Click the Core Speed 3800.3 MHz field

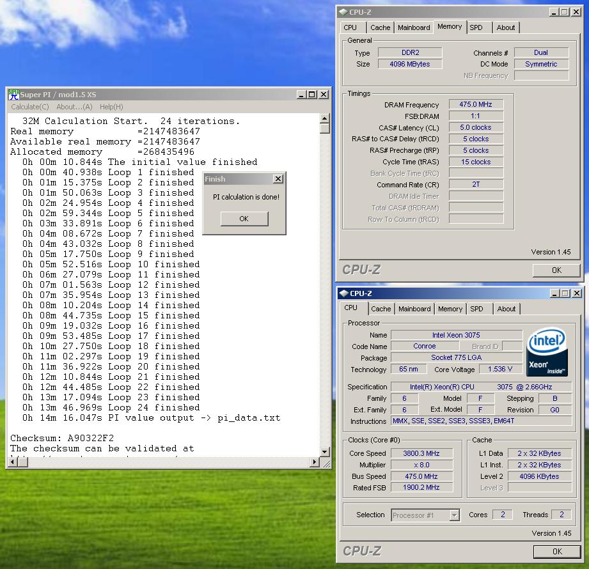(x=421, y=453)
